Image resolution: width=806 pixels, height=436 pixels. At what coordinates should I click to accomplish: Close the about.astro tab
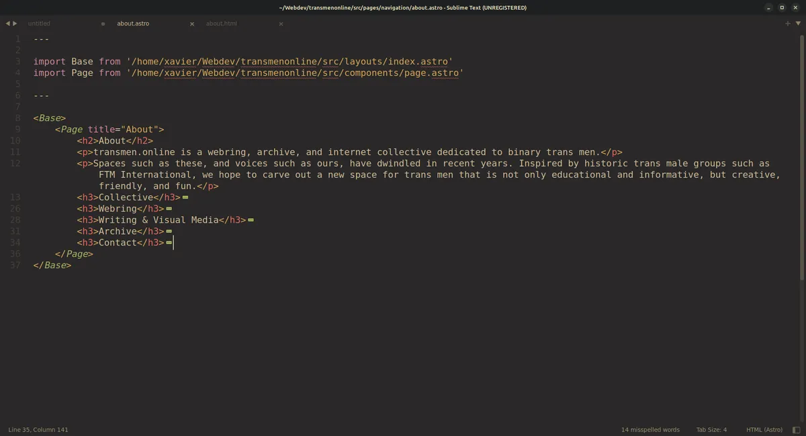coord(192,23)
